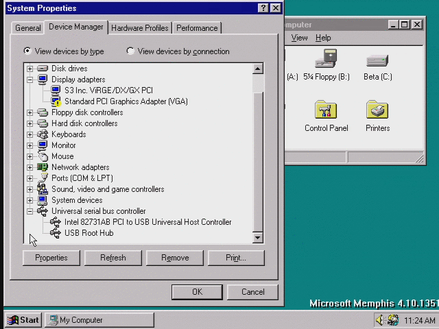Expand the Mouse node
This screenshot has height=329, width=439.
coord(29,156)
